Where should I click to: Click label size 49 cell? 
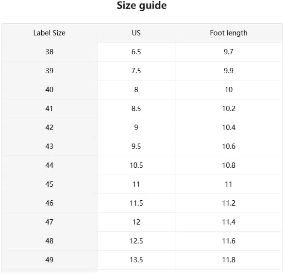tap(49, 260)
